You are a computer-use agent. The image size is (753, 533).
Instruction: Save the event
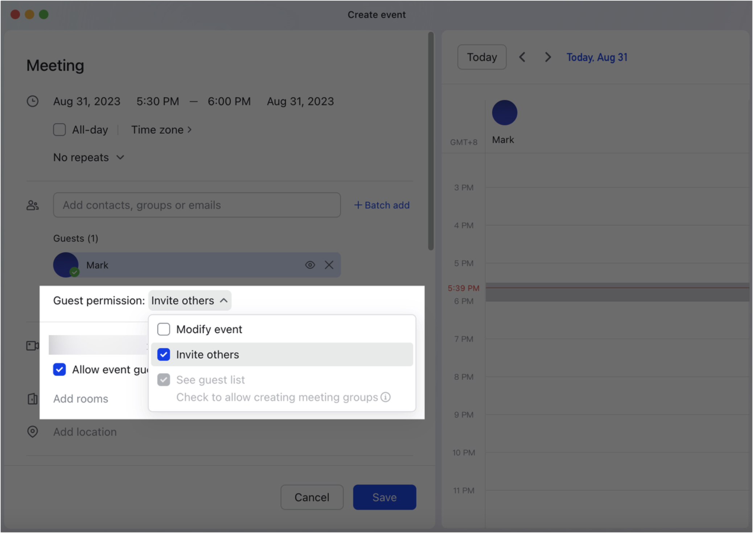pos(384,497)
